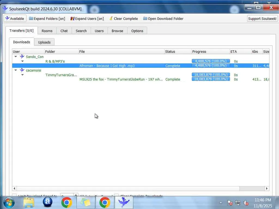Screen dimensions: 279x209
Task: Click 0s ETA in Afroman row
Action: coord(236,66)
